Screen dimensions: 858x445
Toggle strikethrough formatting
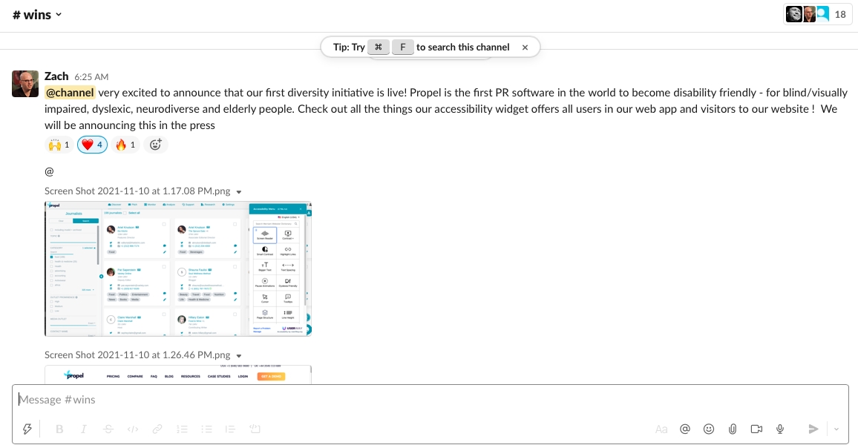pos(108,429)
